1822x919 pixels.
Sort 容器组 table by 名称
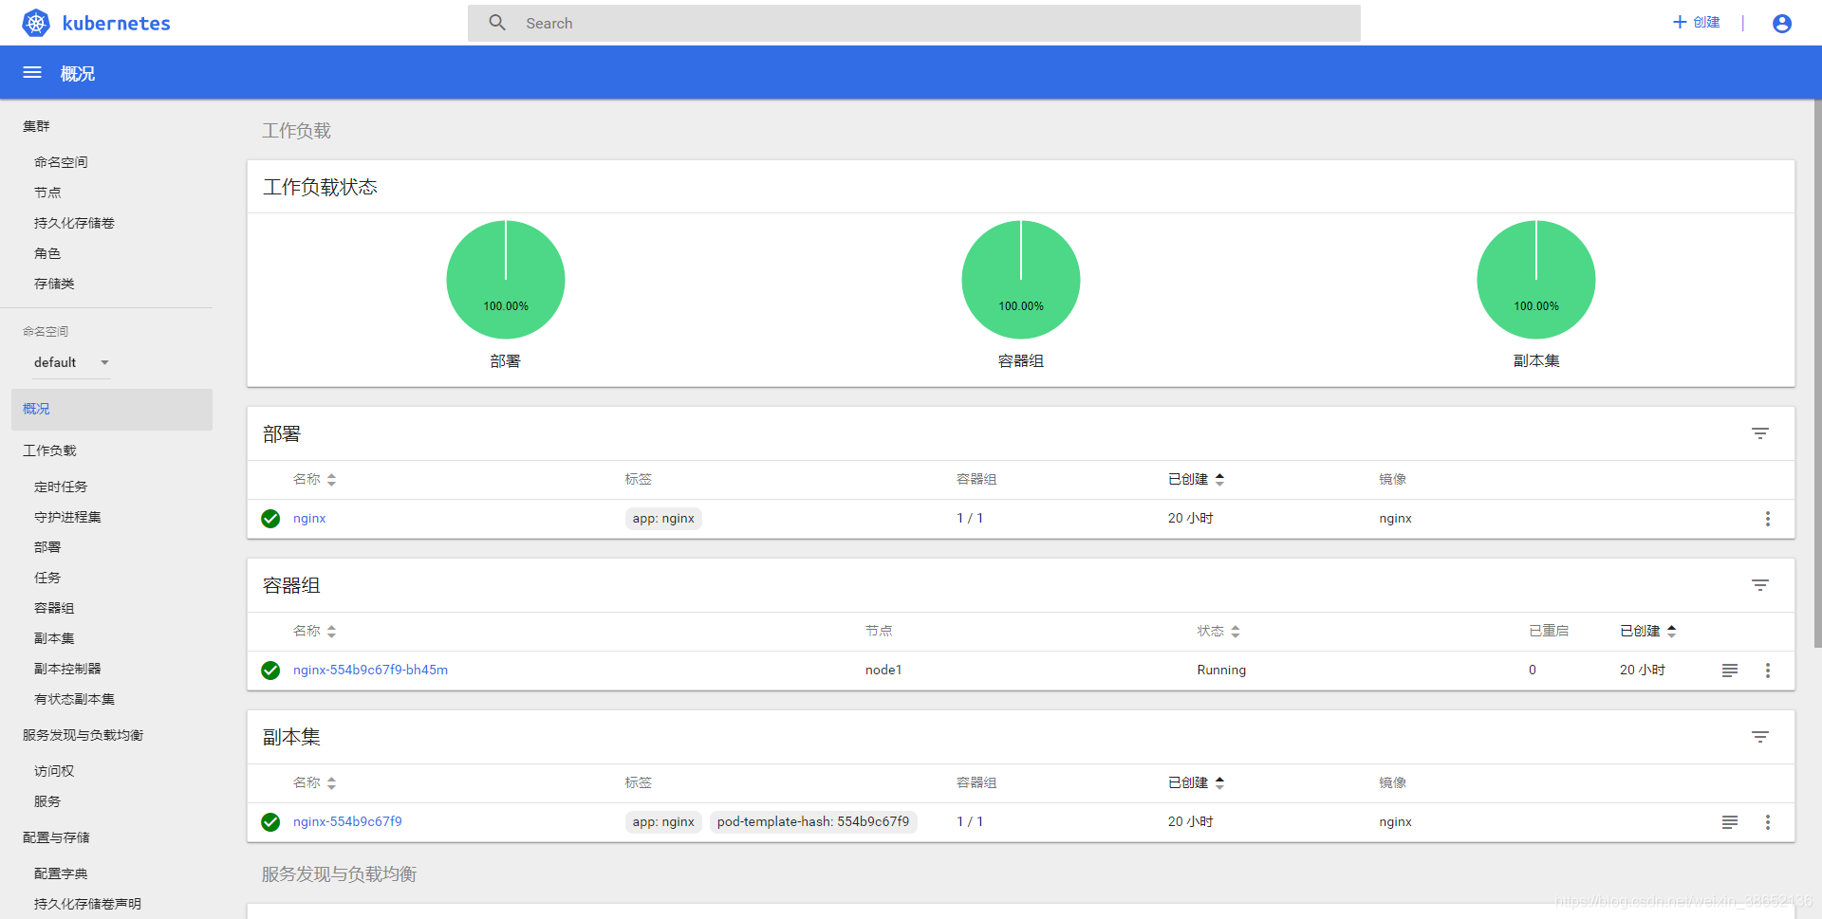(x=314, y=632)
